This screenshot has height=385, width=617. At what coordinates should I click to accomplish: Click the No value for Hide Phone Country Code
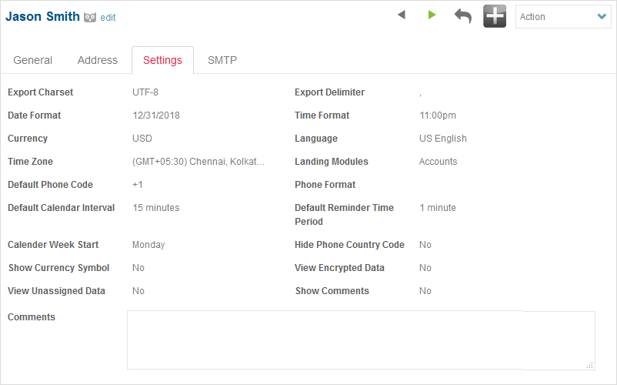[425, 245]
